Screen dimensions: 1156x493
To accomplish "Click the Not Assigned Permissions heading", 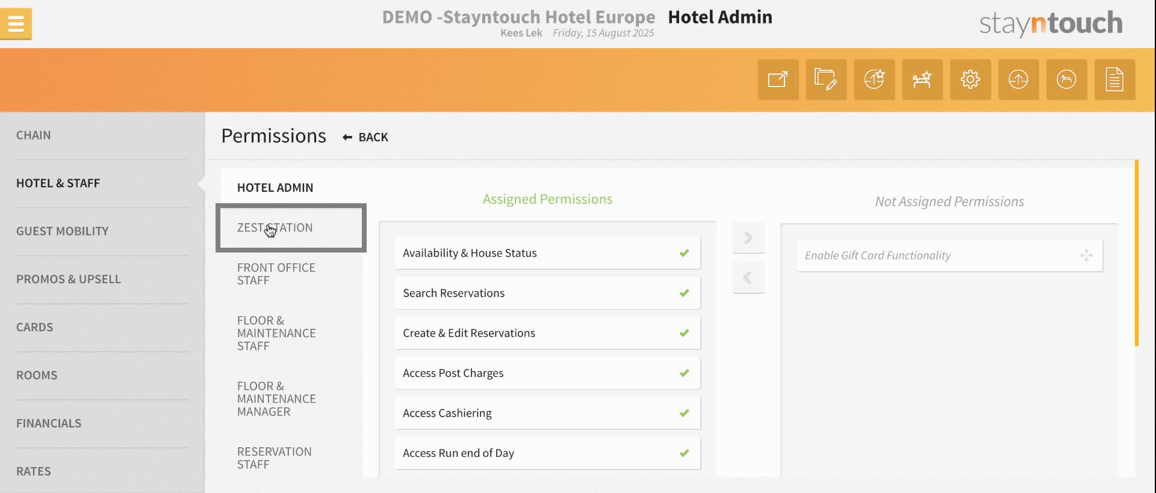I will click(949, 201).
